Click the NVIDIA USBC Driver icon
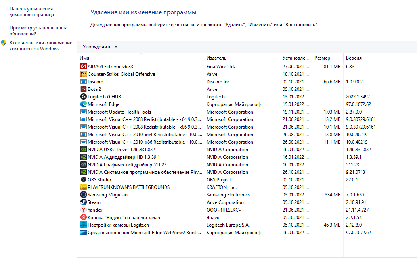The image size is (417, 258). pyautogui.click(x=84, y=149)
